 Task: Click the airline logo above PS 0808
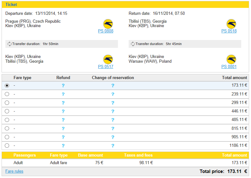[x=108, y=24]
